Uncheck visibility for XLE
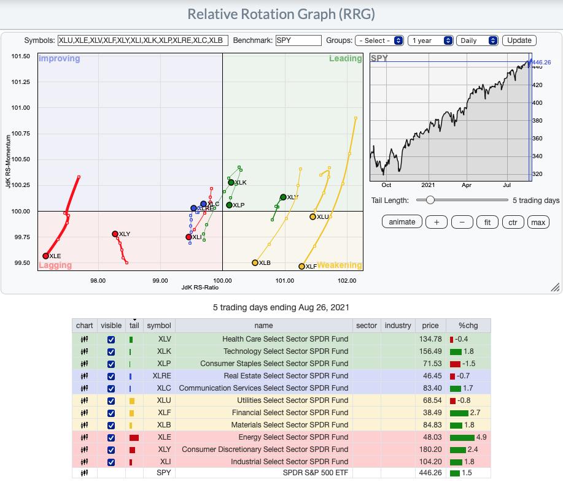 point(111,437)
